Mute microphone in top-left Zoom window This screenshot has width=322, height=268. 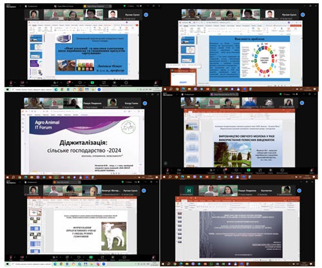[11, 82]
